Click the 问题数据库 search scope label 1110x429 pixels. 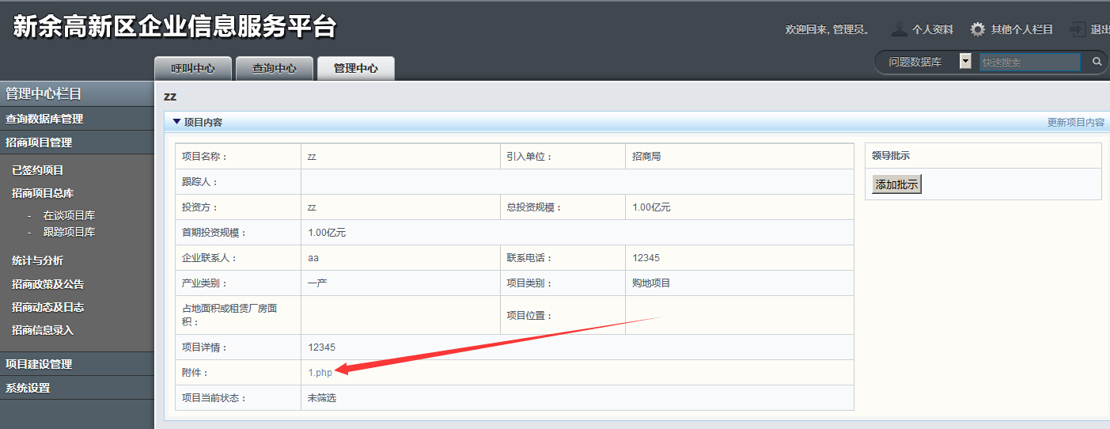point(915,62)
